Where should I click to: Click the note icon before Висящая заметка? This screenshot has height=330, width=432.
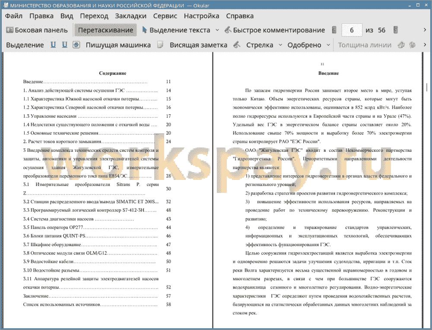coord(160,45)
